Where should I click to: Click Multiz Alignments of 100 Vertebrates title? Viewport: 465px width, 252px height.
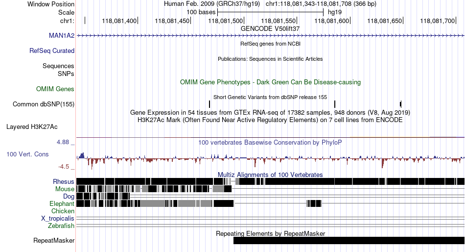pos(270,175)
